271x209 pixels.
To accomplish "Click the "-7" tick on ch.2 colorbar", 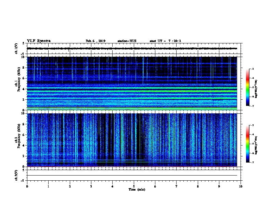I will tap(252, 163).
